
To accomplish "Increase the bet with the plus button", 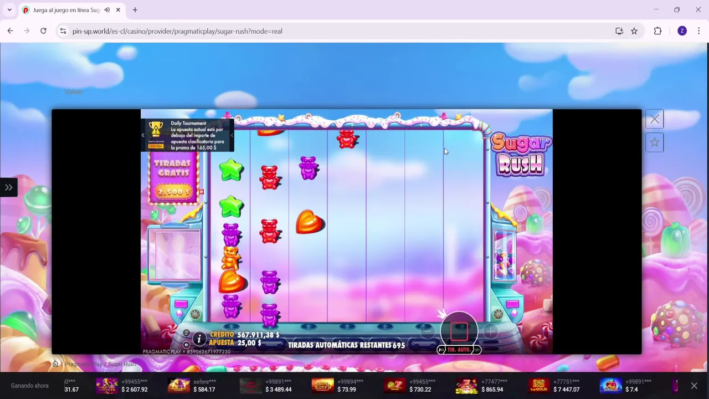I will [490, 331].
